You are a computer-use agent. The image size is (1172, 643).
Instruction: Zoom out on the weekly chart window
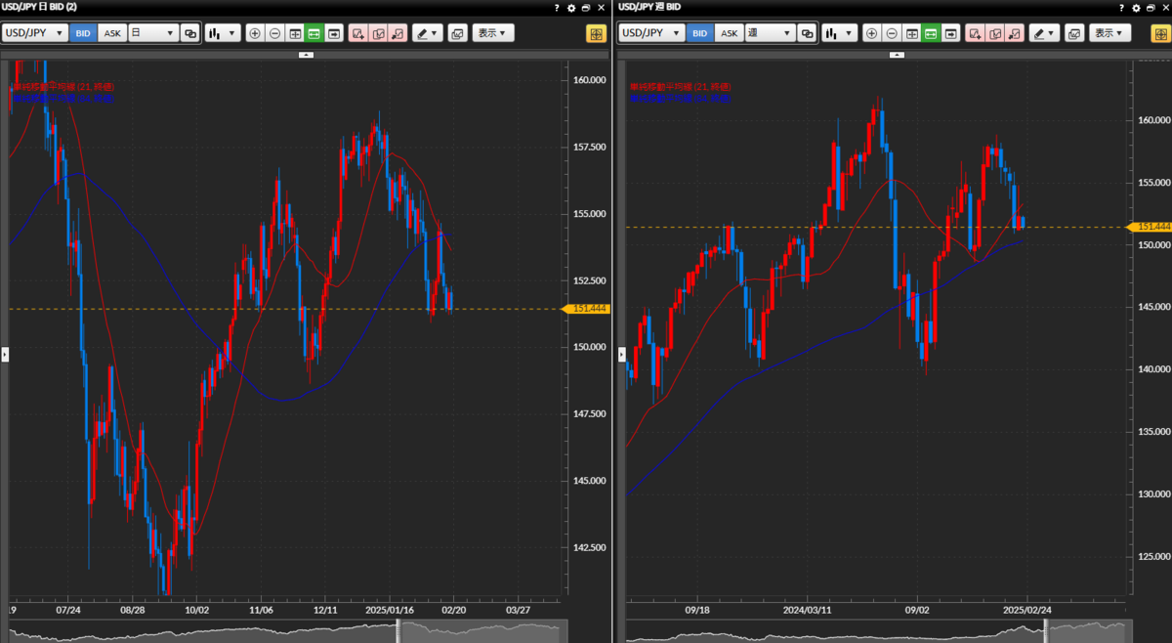[x=892, y=33]
